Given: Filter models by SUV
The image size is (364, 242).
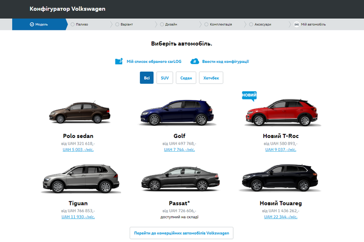Looking at the screenshot, I should pos(165,78).
